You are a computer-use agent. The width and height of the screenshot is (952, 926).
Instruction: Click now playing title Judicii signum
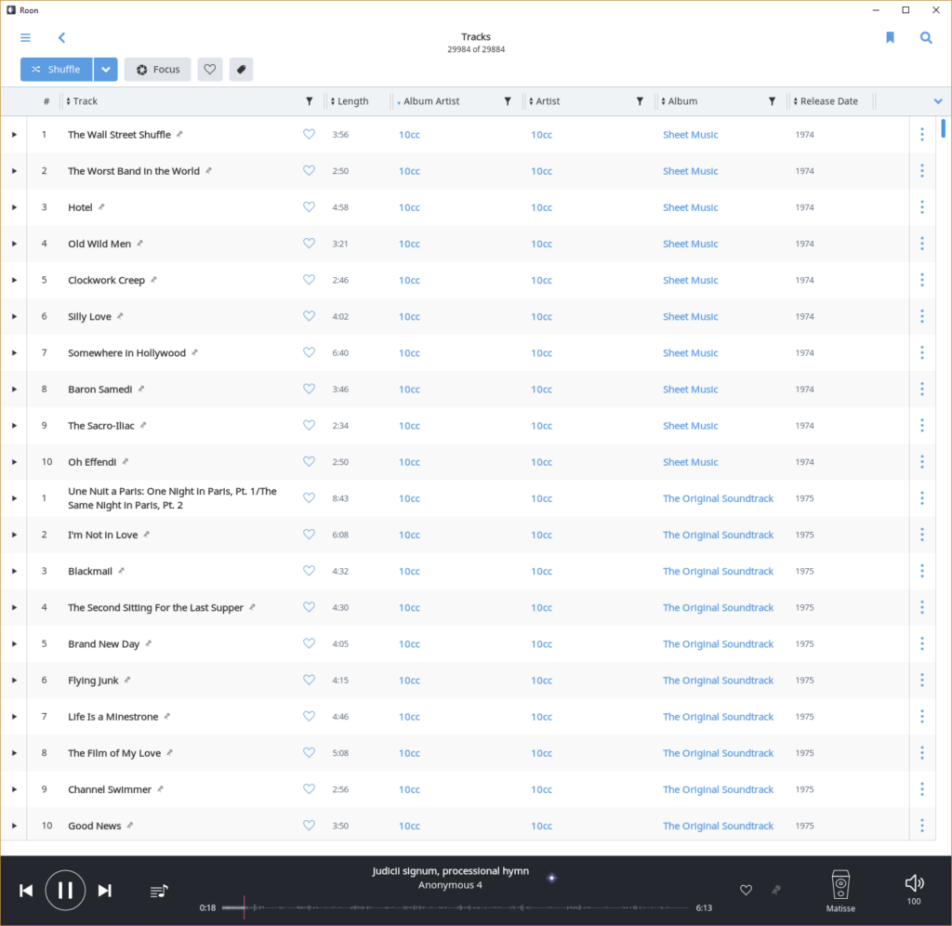(450, 871)
